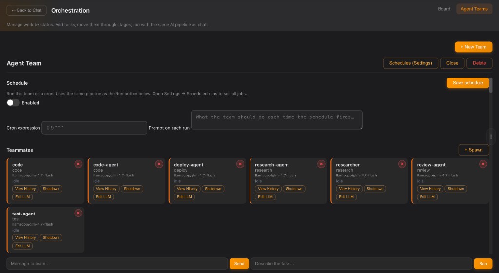Click the Message to team input
The image size is (499, 273).
pos(117,263)
